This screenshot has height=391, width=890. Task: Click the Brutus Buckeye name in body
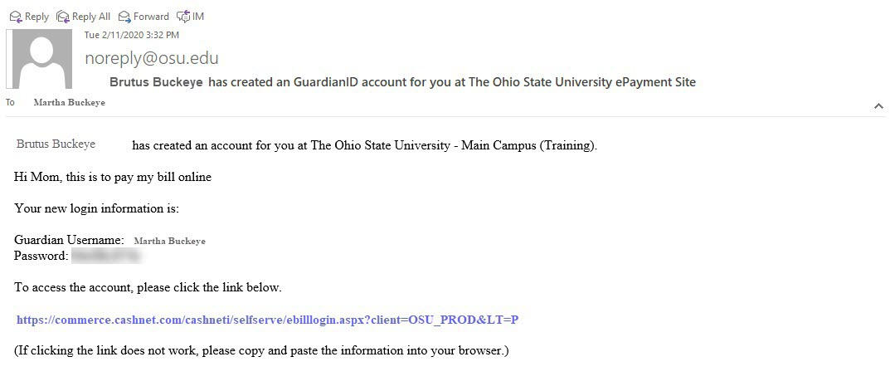tap(56, 144)
